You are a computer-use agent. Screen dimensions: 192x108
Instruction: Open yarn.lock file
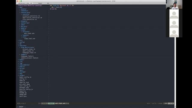(x=23, y=96)
